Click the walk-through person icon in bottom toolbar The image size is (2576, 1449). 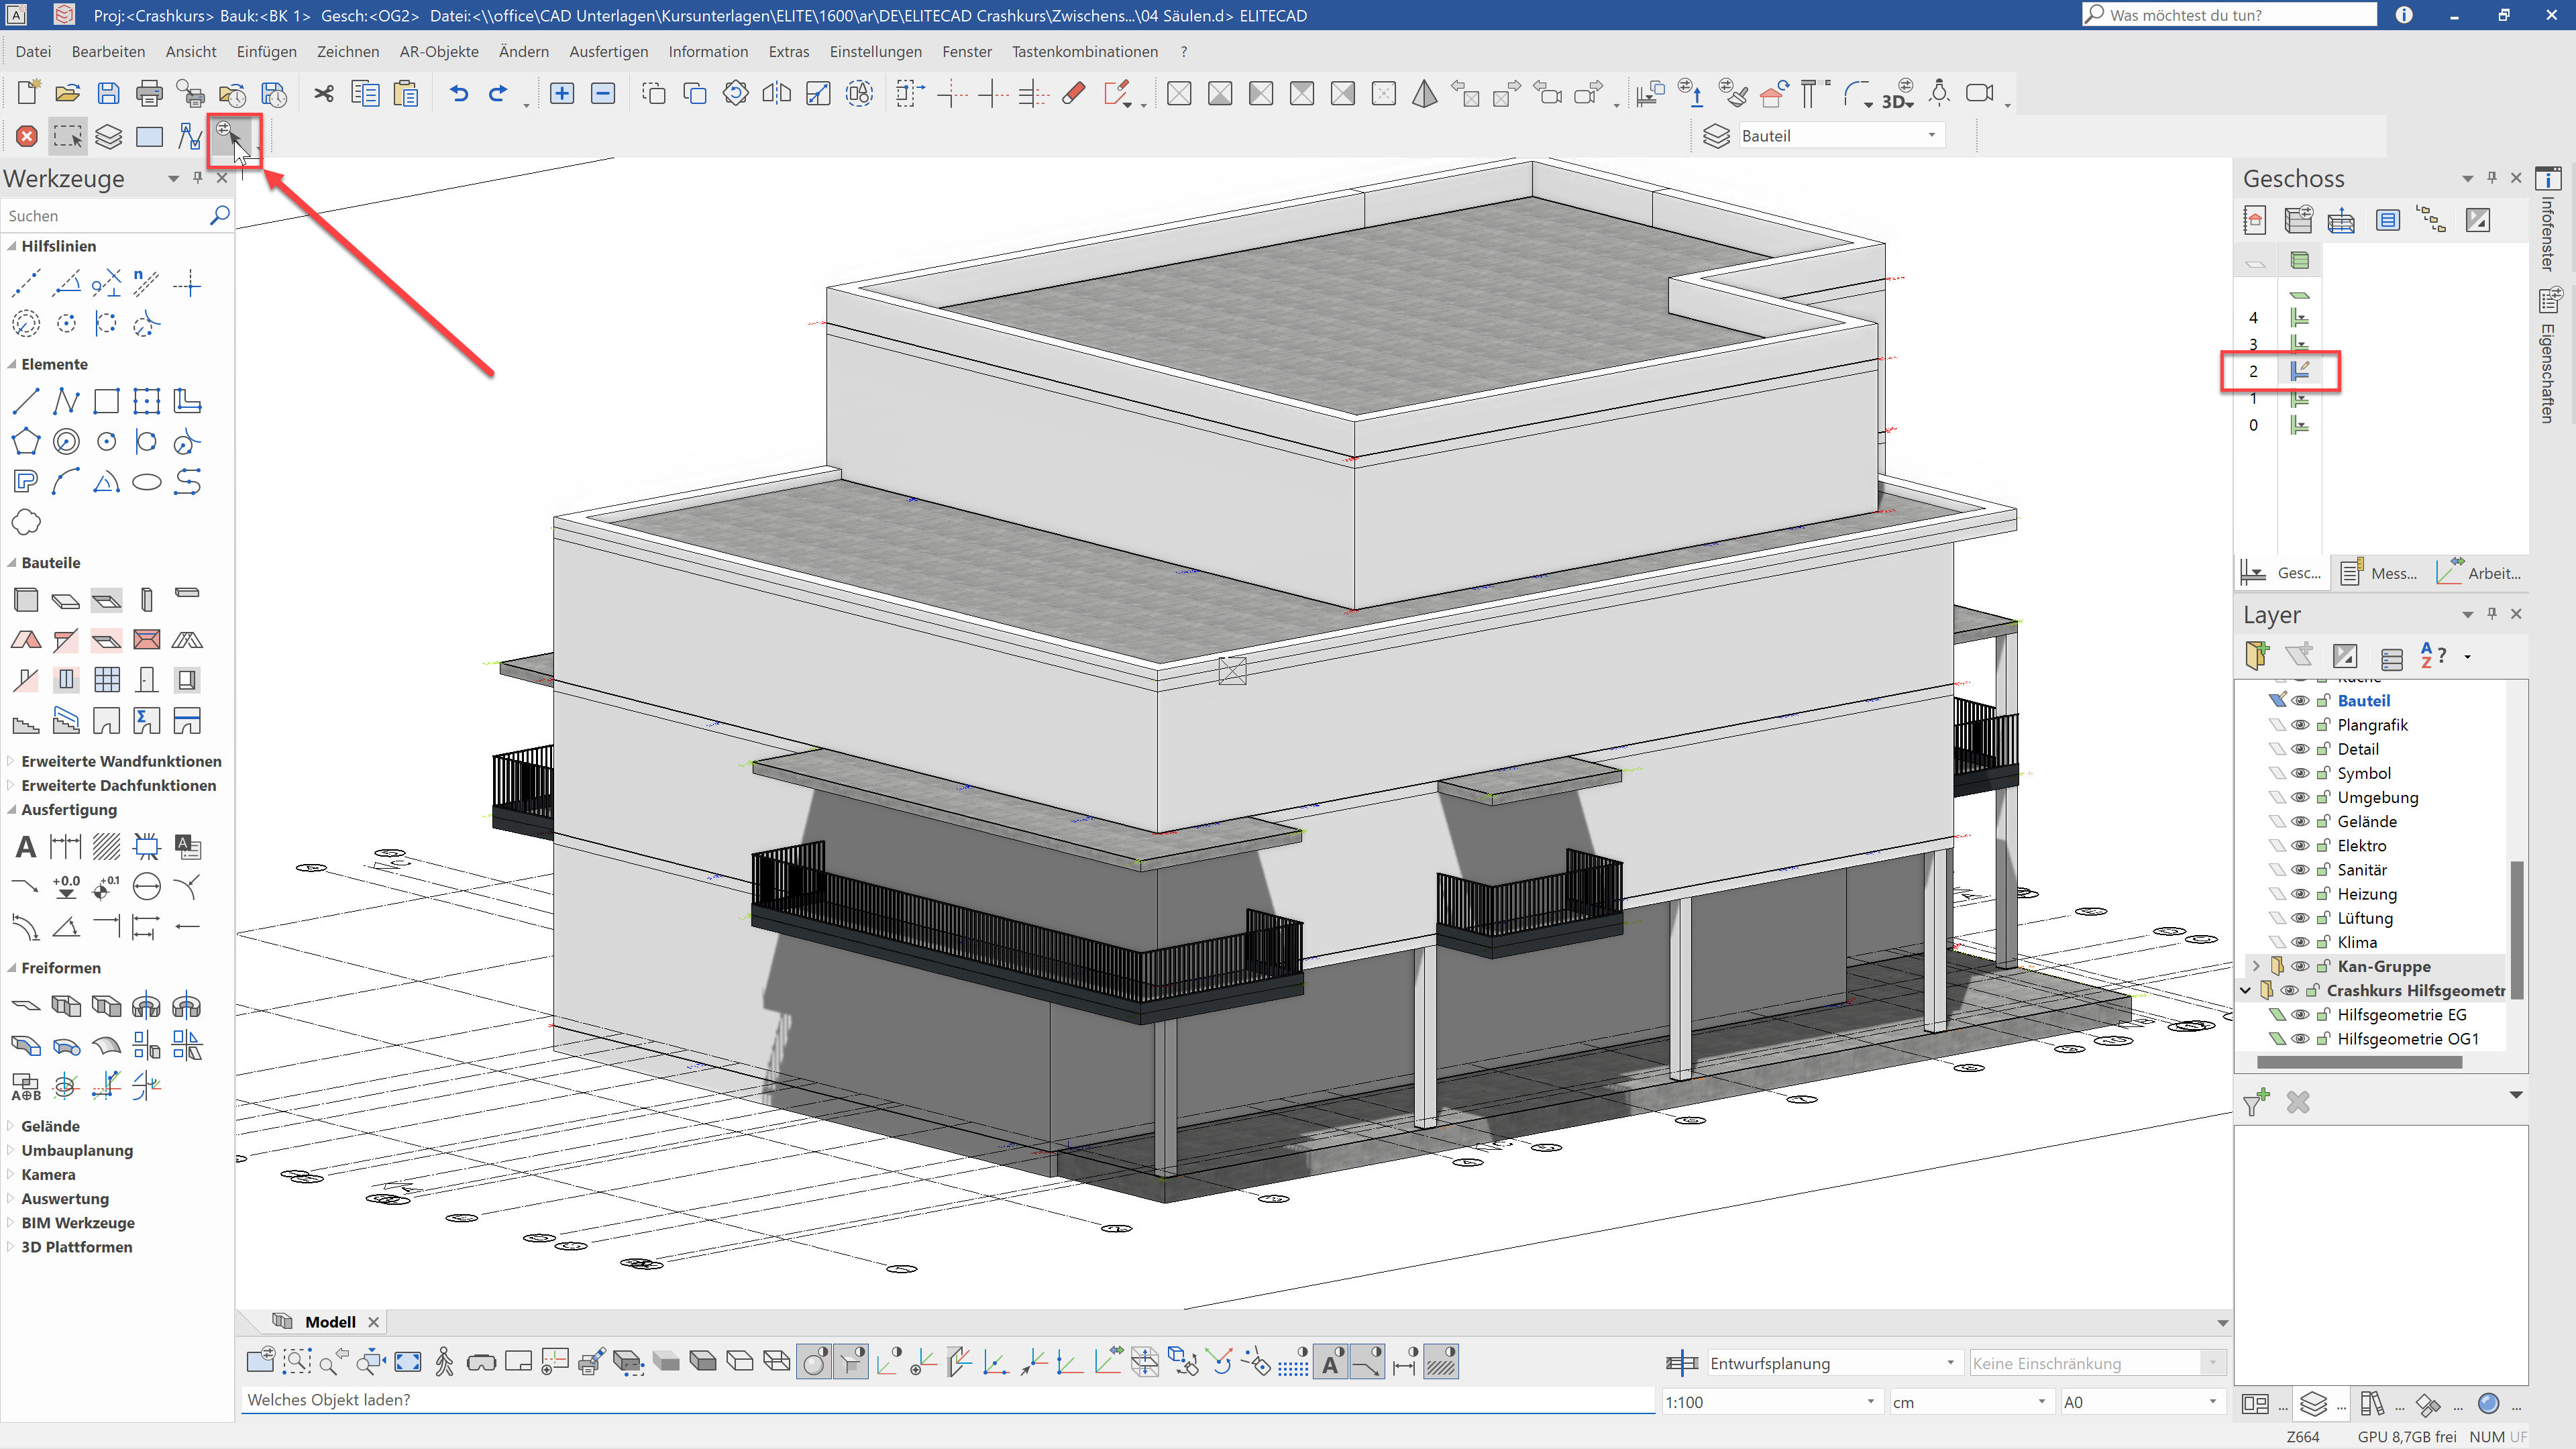[x=445, y=1362]
